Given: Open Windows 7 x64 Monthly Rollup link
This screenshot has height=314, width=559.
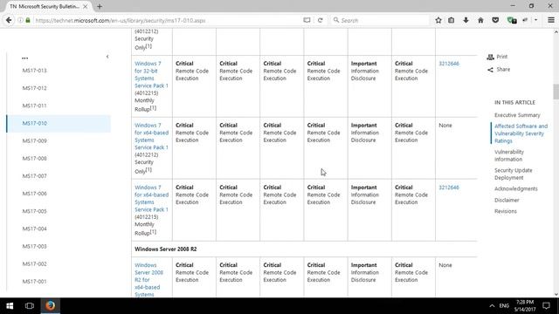Looking at the screenshot, I should tap(151, 198).
